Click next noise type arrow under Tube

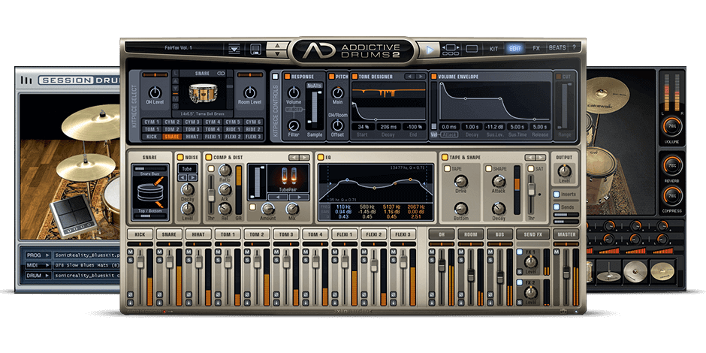(x=192, y=178)
